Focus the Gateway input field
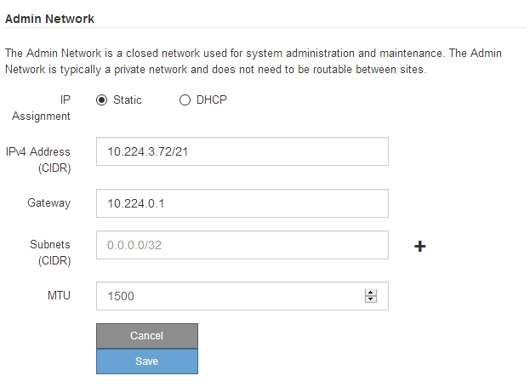The height and width of the screenshot is (387, 530). (x=242, y=203)
